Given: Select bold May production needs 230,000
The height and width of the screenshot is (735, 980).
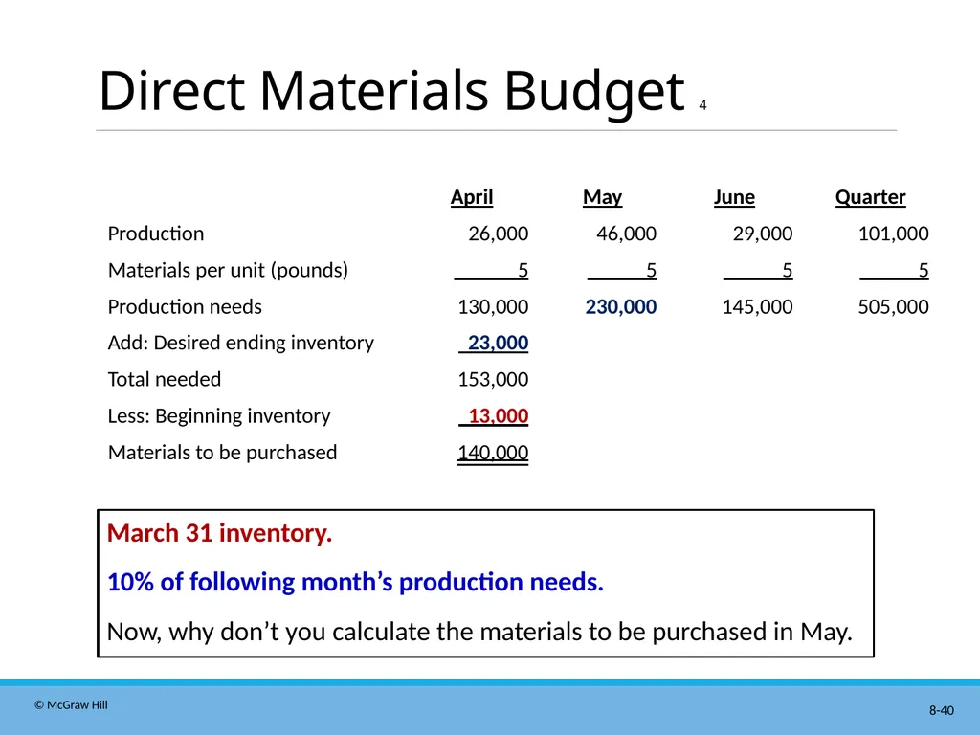Looking at the screenshot, I should 620,307.
